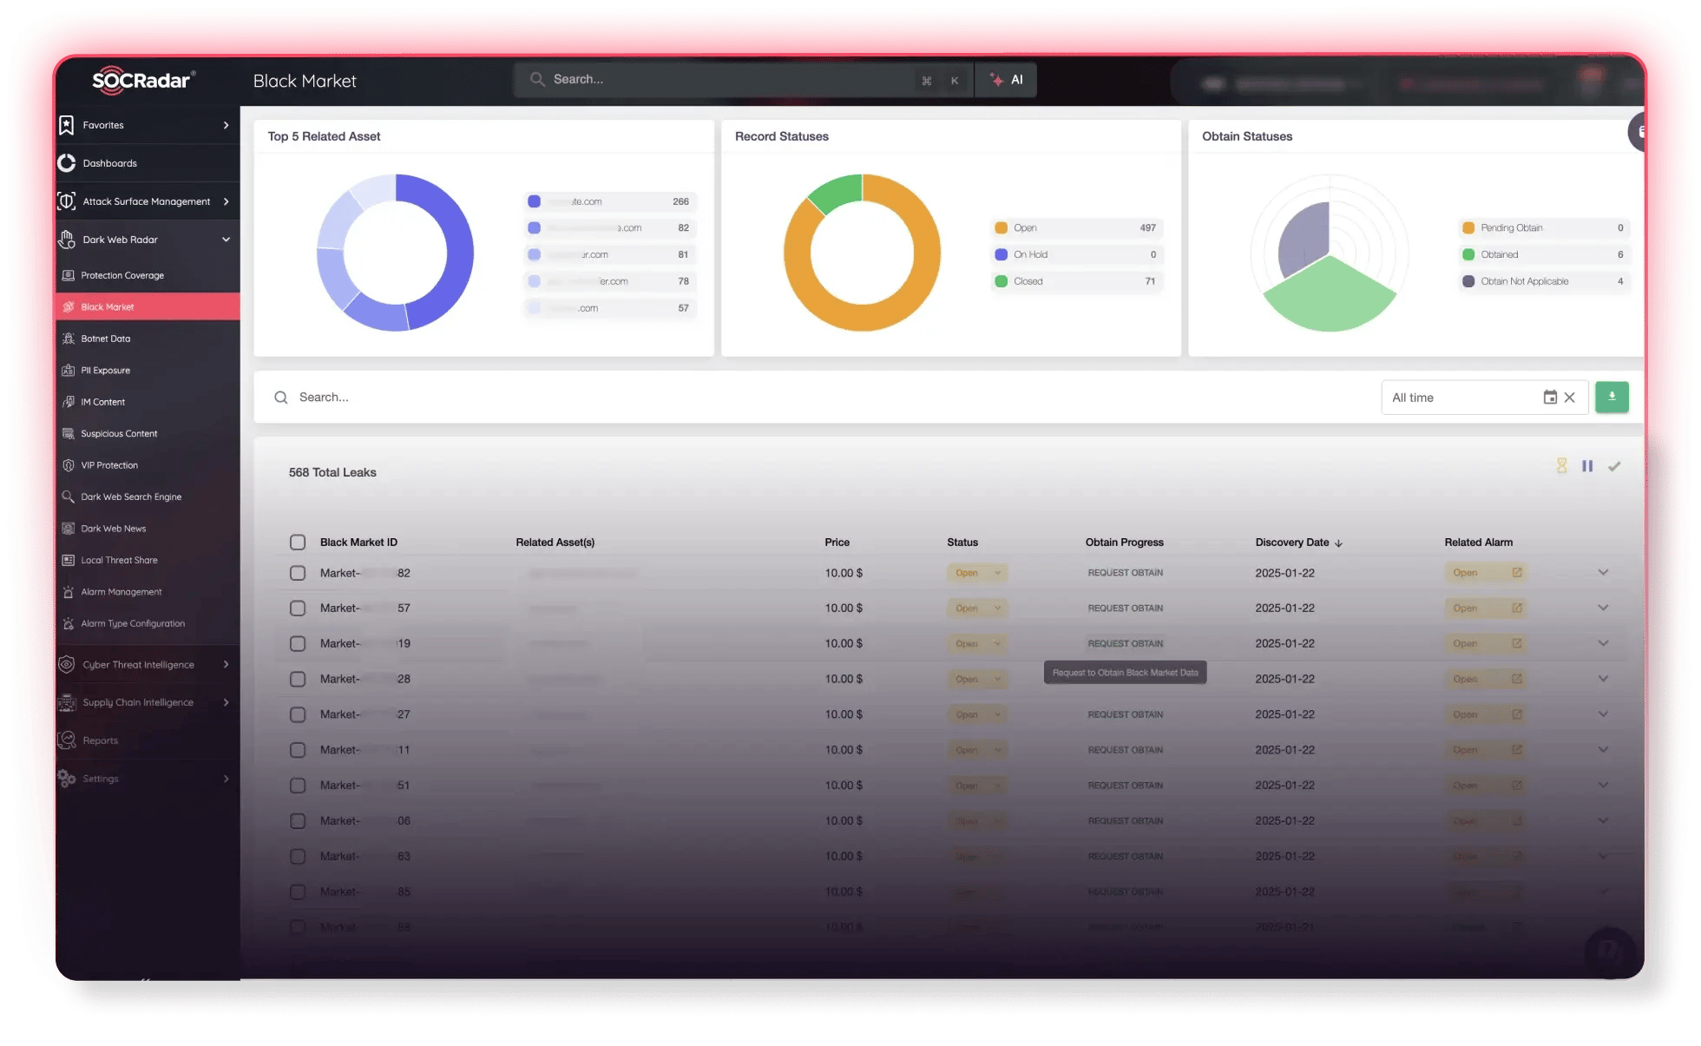The height and width of the screenshot is (1046, 1701).
Task: Click the AI assistant button
Action: tap(1006, 80)
